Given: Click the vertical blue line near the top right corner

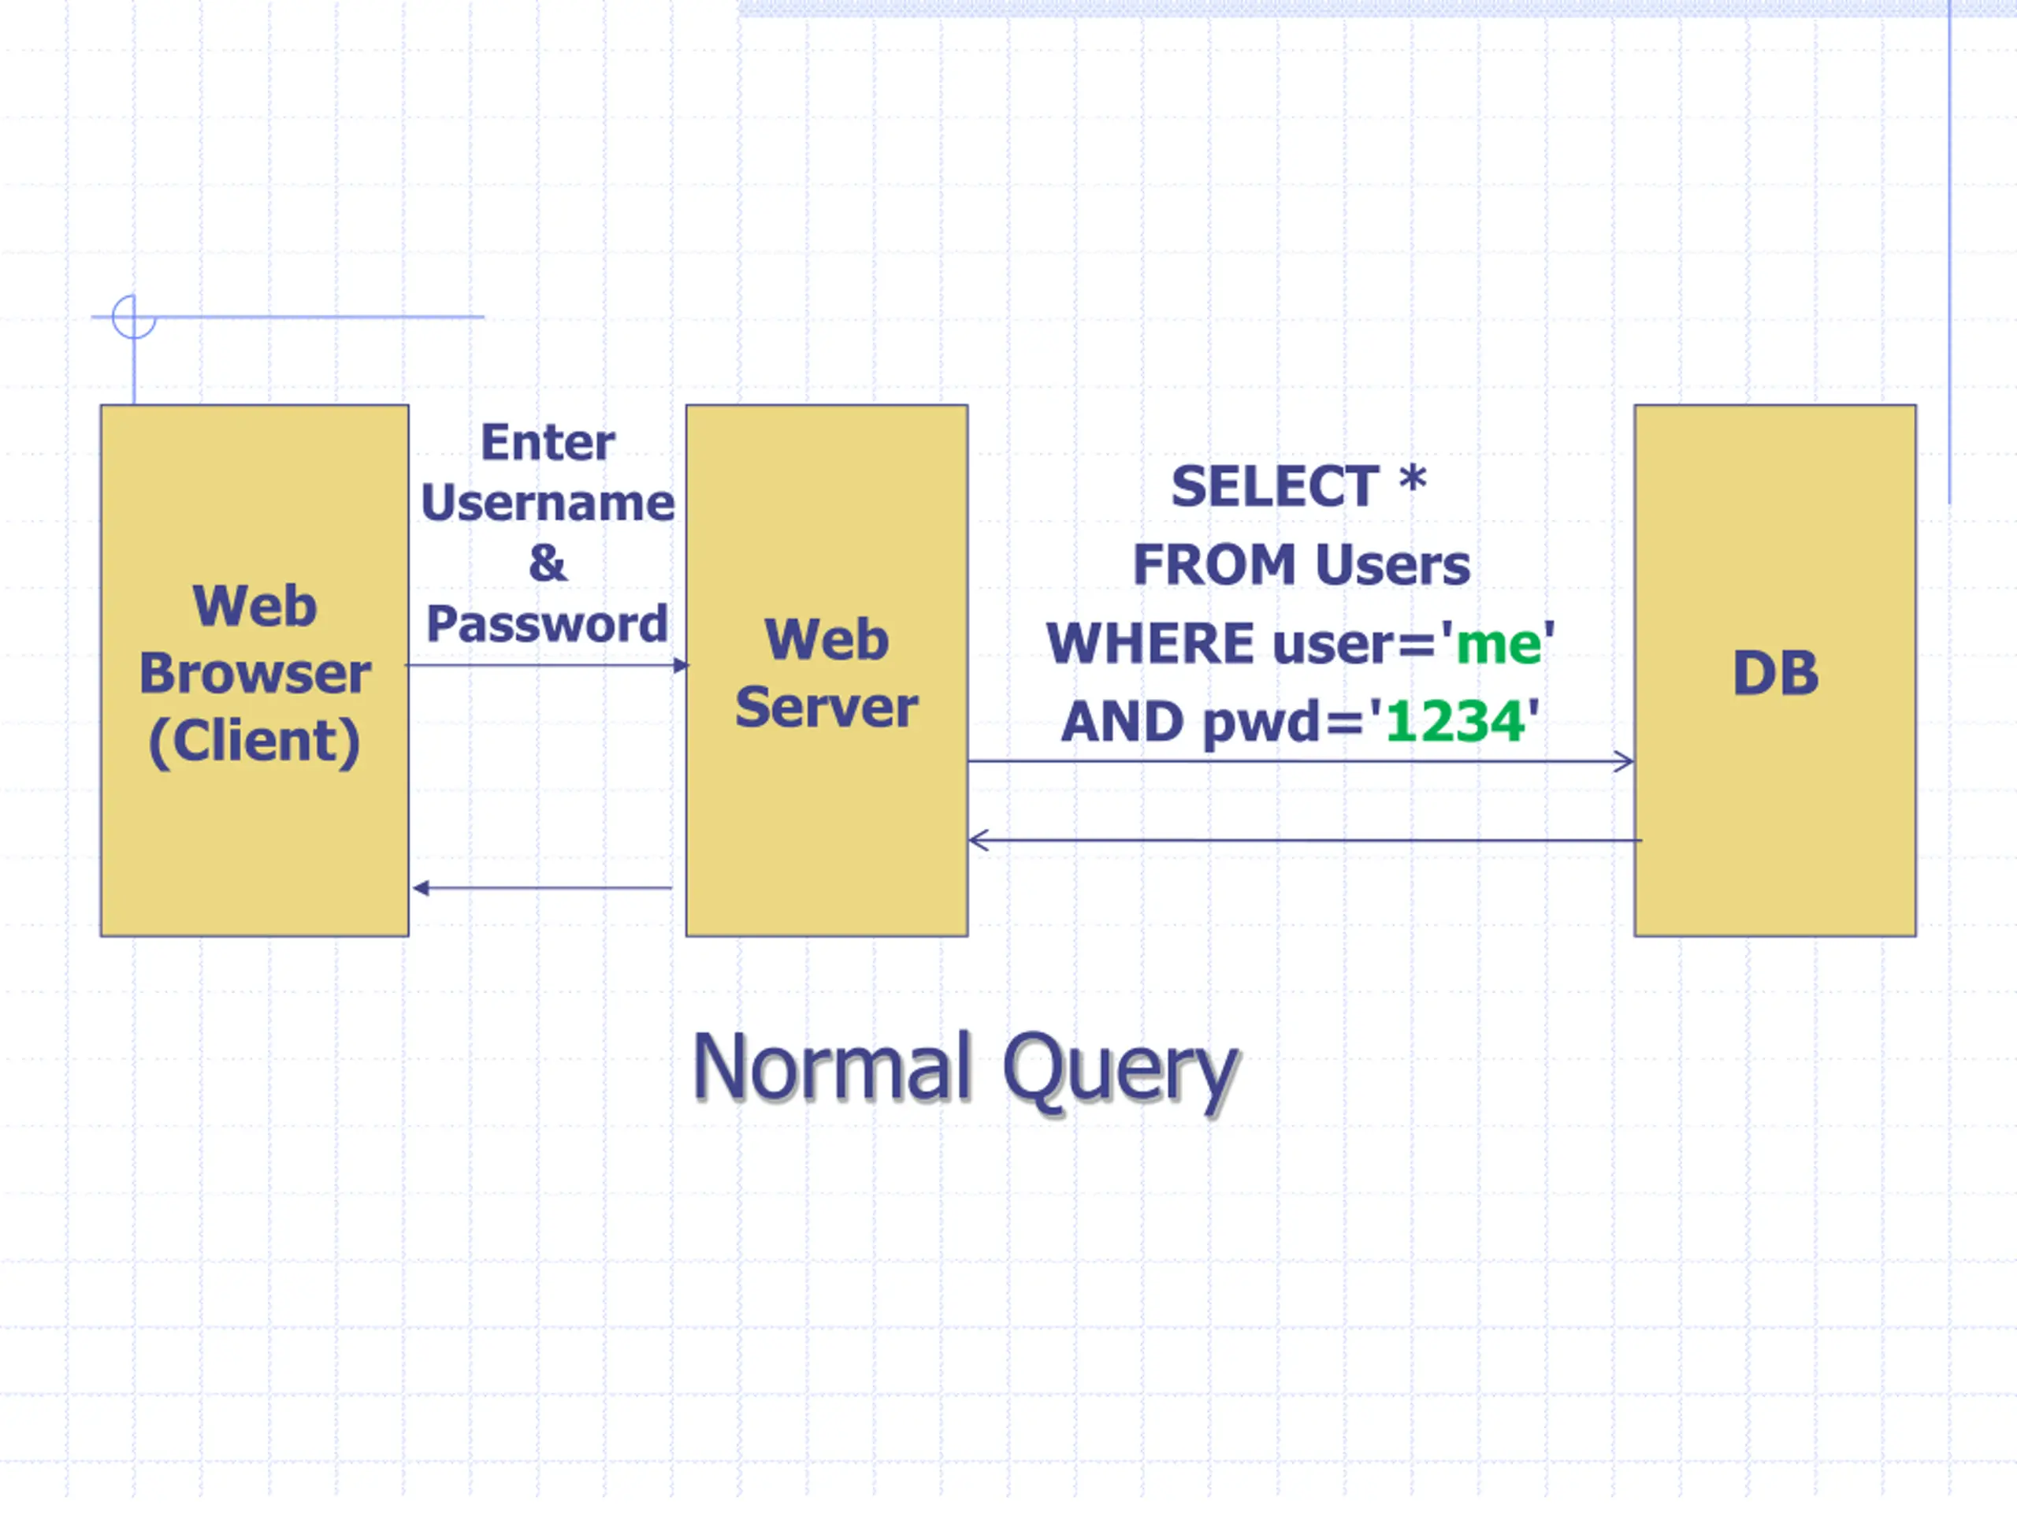Looking at the screenshot, I should tap(1949, 251).
